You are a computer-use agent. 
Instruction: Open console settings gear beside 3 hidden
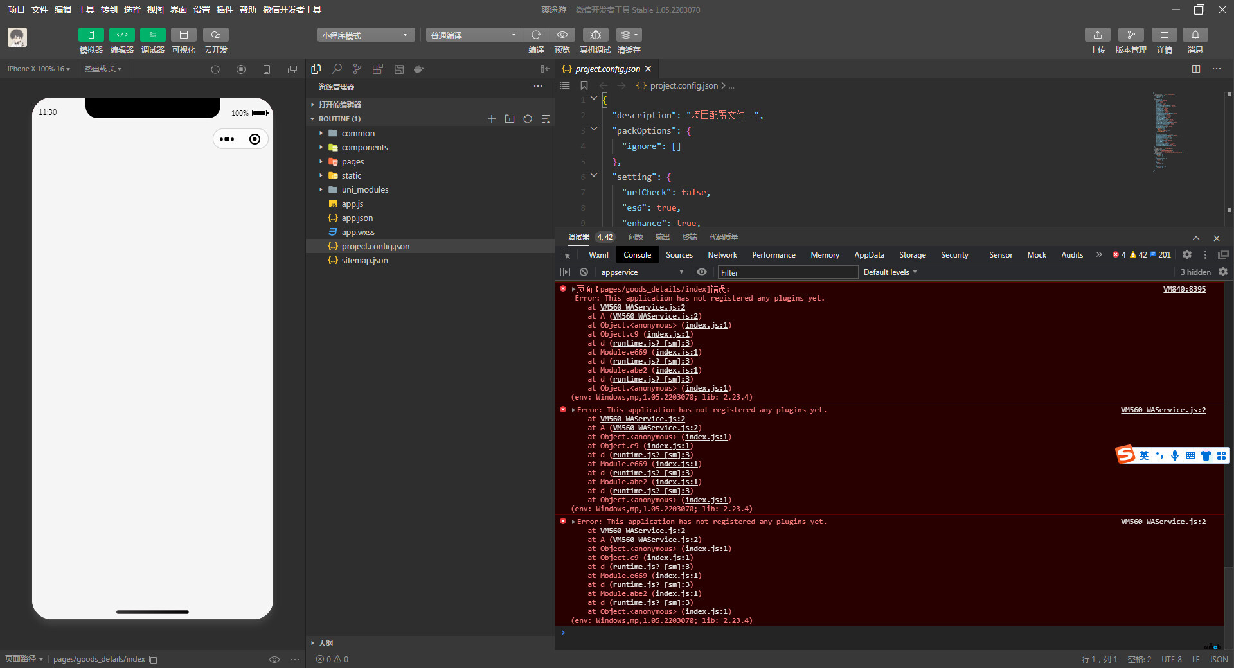coord(1223,272)
